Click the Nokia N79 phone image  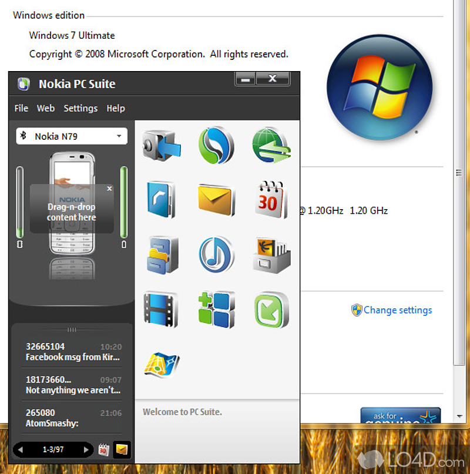pos(72,203)
